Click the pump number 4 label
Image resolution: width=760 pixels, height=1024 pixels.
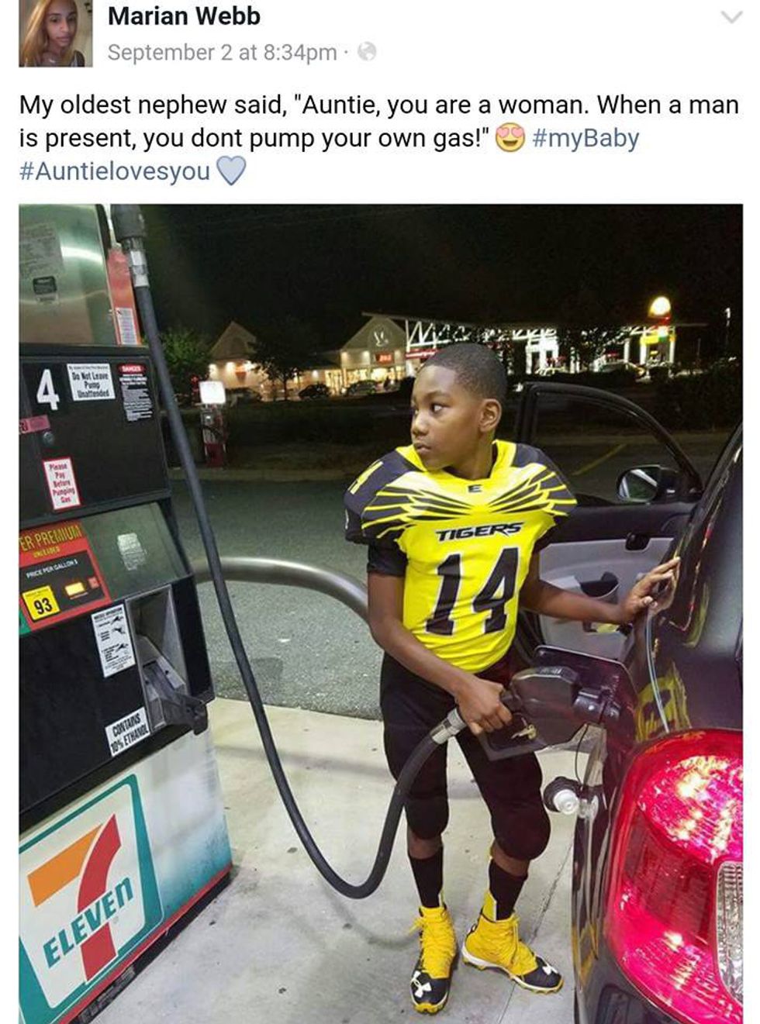tap(47, 388)
